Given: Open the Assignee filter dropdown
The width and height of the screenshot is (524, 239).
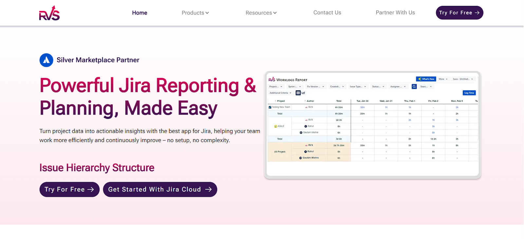Looking at the screenshot, I should pos(398,86).
